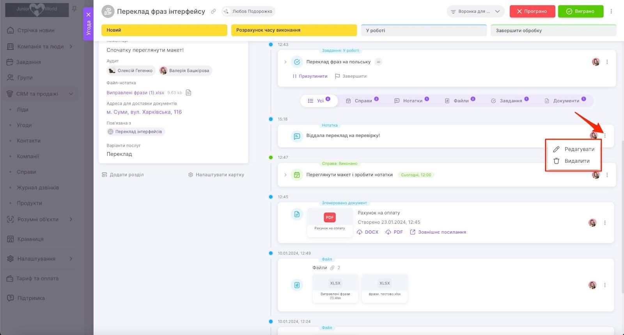
Task: Click the avatar on the Рахунок на оплату entry
Action: pos(592,223)
